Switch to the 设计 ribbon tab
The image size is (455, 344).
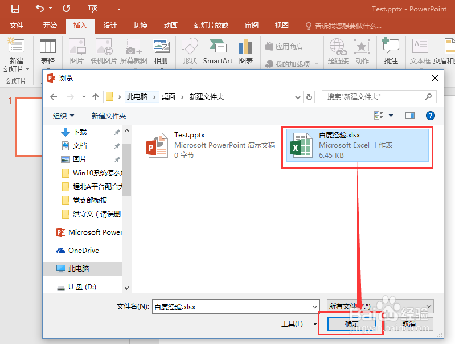(x=110, y=26)
